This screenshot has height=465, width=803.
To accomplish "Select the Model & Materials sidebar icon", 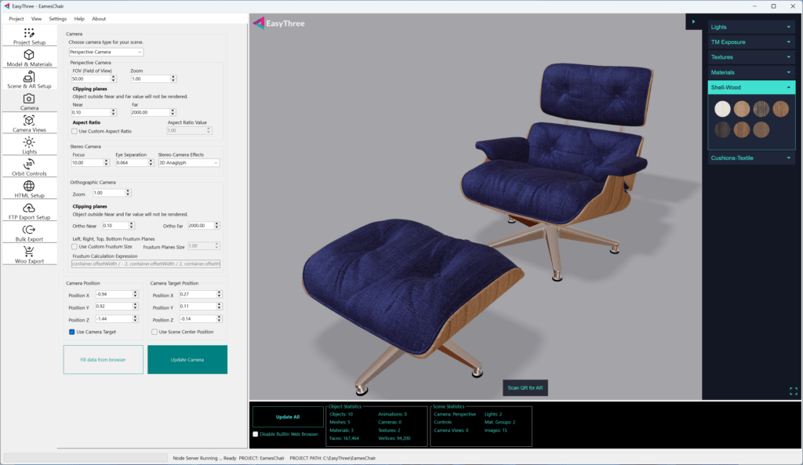I will tap(29, 55).
